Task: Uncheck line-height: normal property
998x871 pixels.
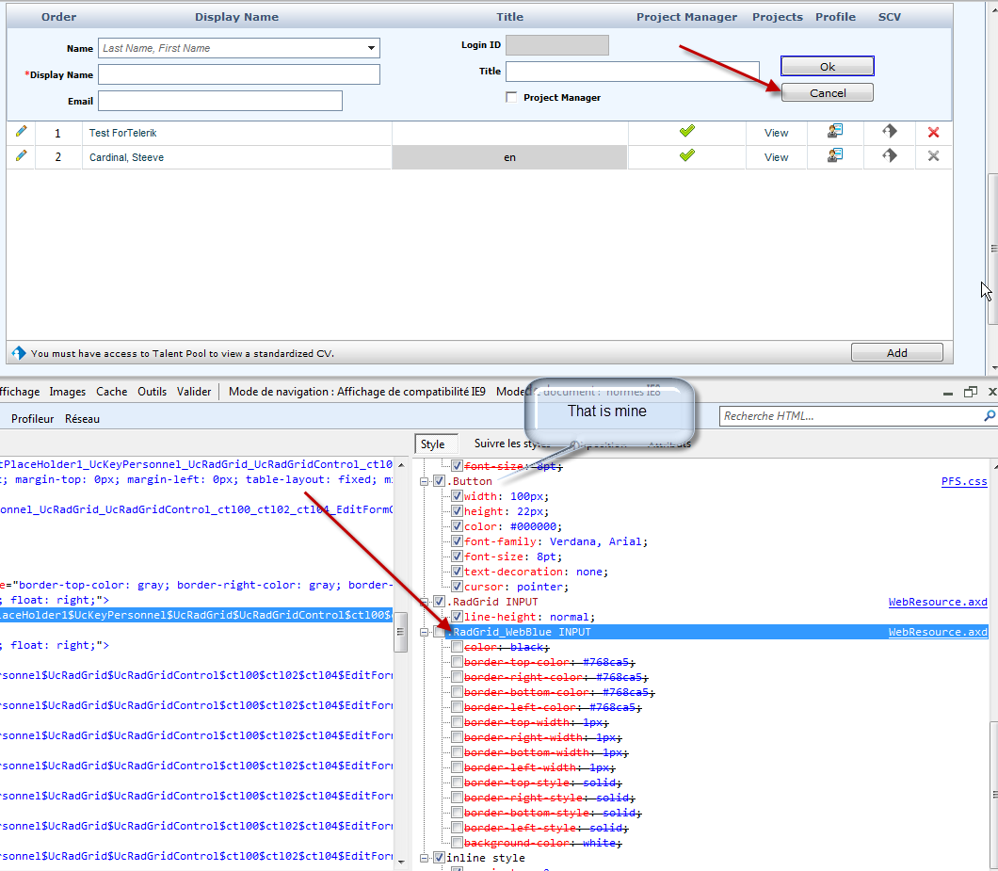Action: pos(457,617)
